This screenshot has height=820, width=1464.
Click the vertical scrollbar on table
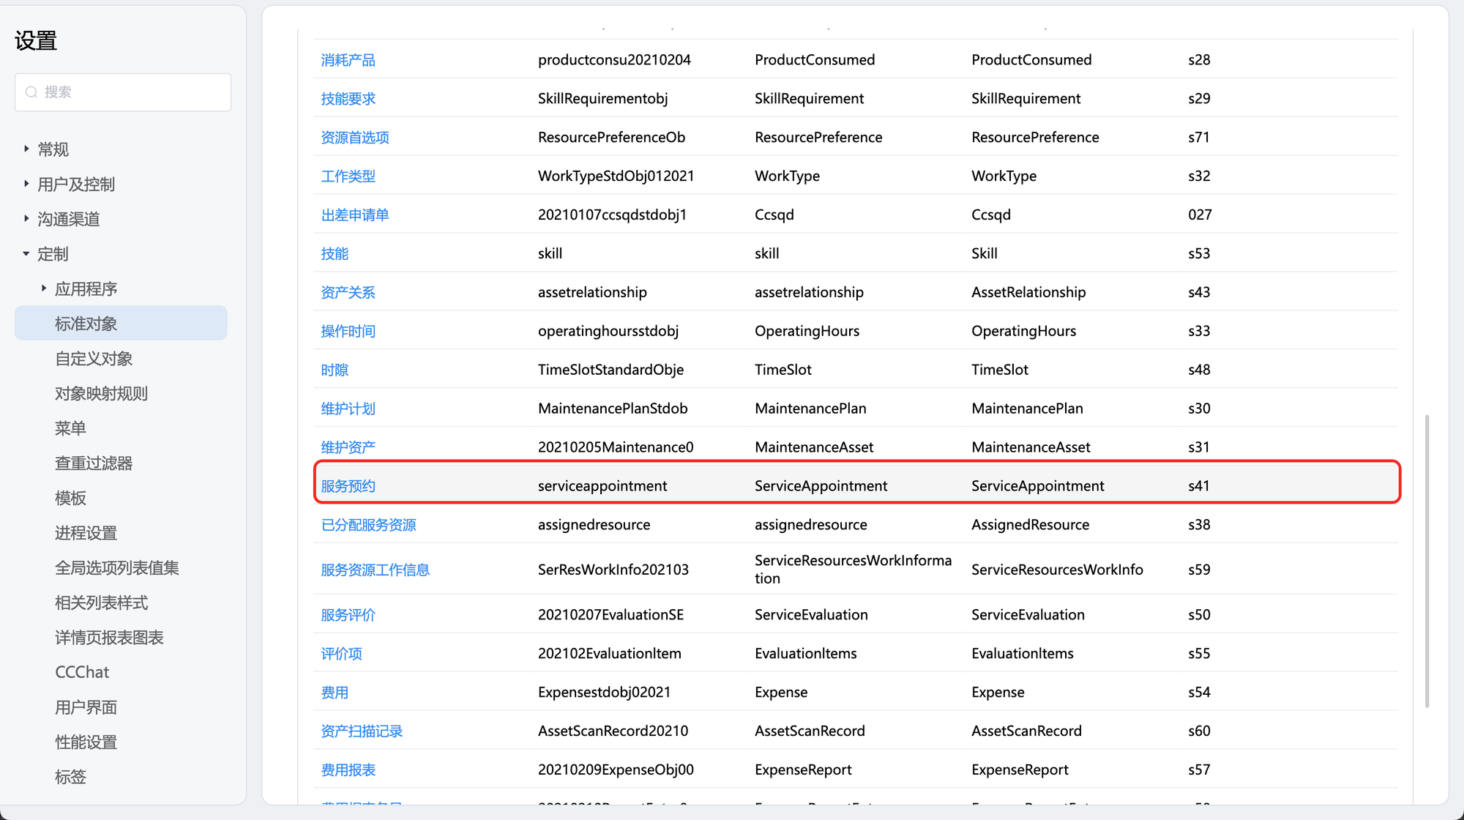click(1427, 561)
